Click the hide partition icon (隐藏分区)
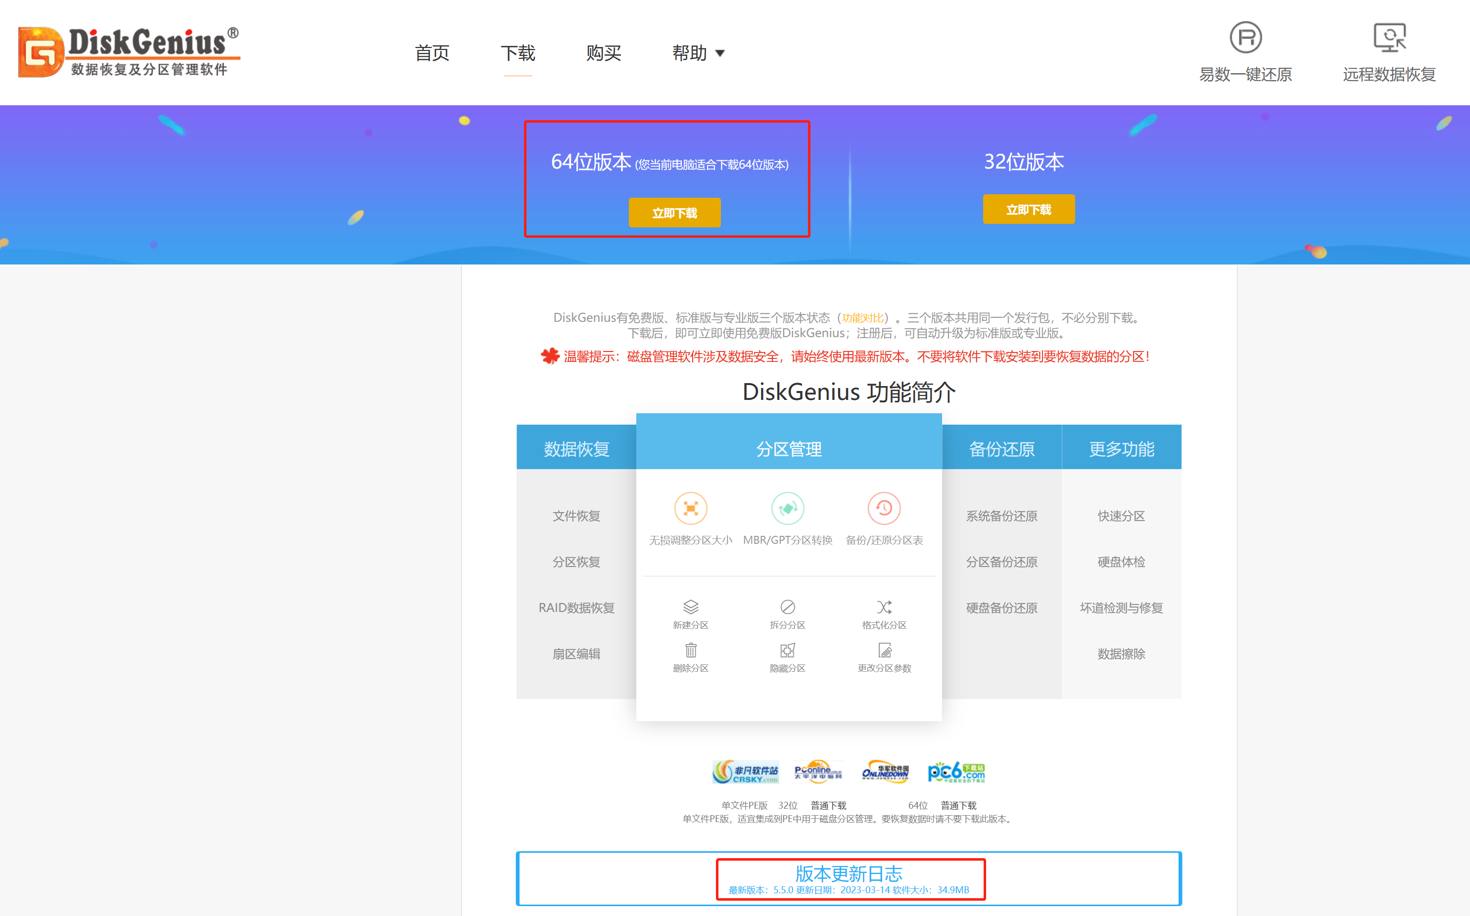The height and width of the screenshot is (916, 1470). tap(787, 651)
